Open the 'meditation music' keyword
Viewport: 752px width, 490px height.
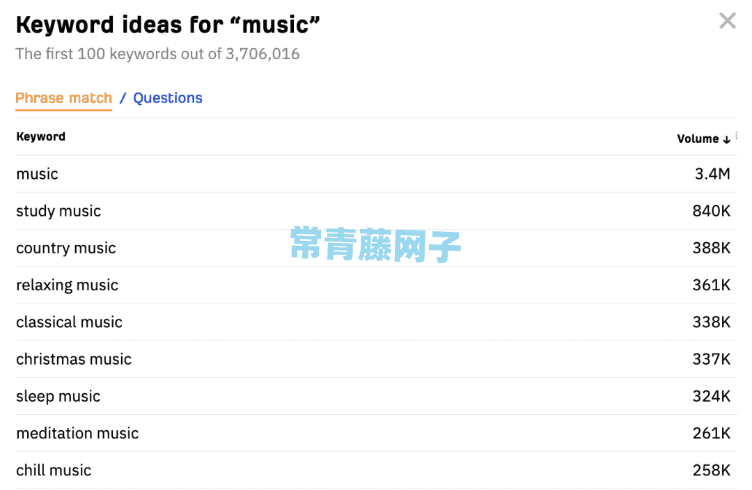coord(77,433)
